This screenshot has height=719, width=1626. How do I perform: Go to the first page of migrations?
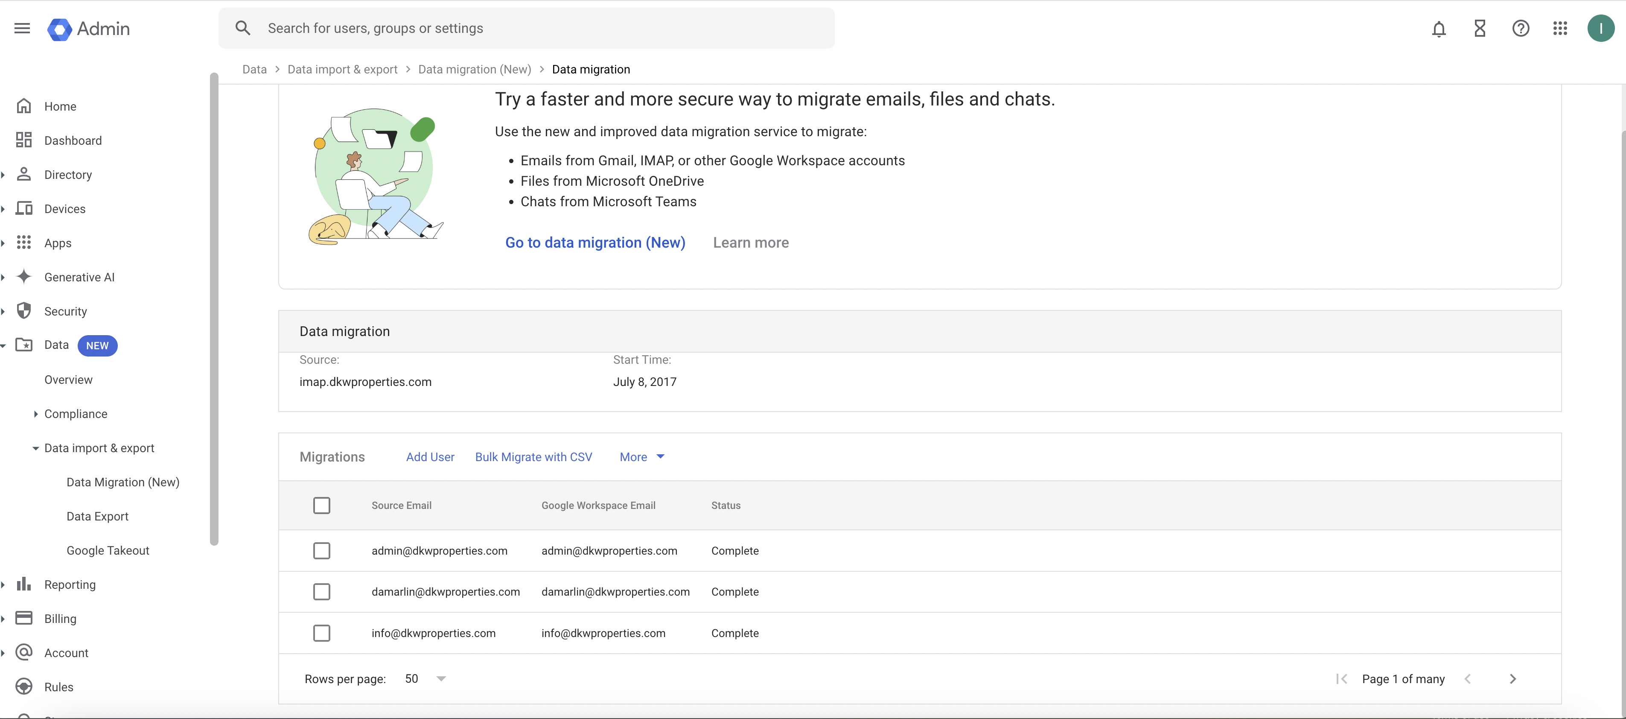click(x=1342, y=678)
